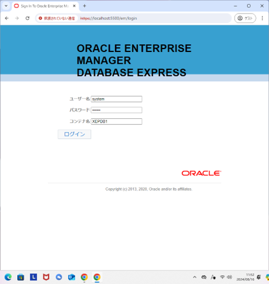Open the volume speaker control
The width and height of the screenshot is (269, 284).
point(229,277)
